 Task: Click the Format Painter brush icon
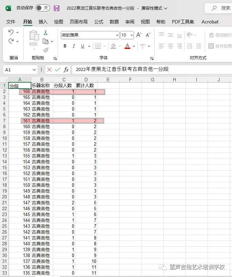46,50
